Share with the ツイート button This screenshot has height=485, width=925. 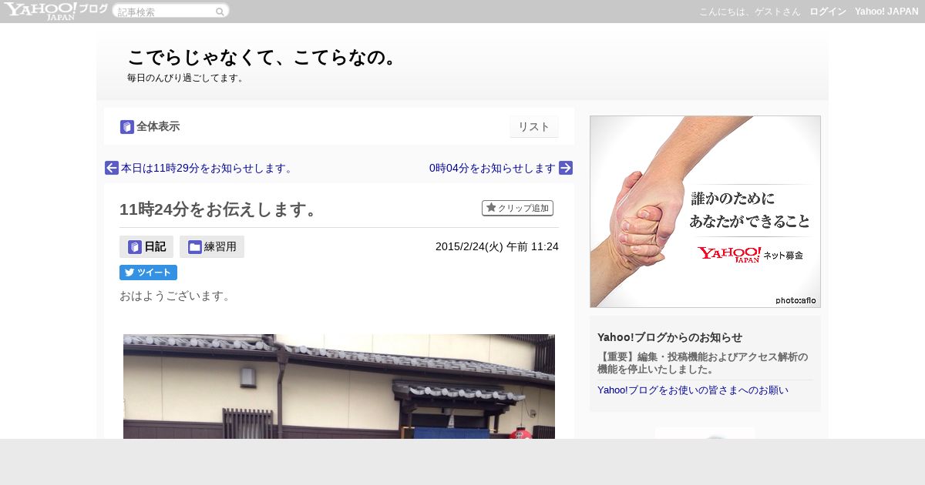click(x=148, y=273)
